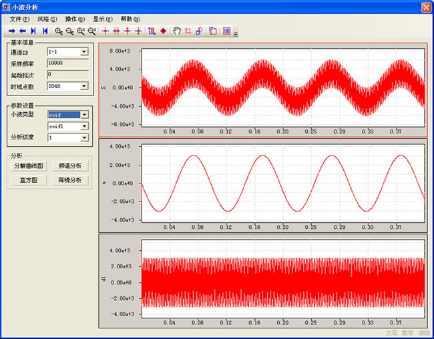Open the 显示 menu

(x=102, y=19)
